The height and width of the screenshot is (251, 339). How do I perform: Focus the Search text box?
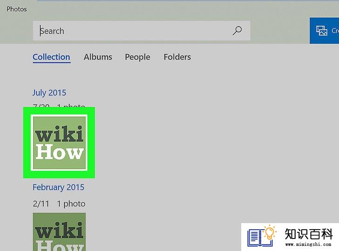[x=142, y=31]
